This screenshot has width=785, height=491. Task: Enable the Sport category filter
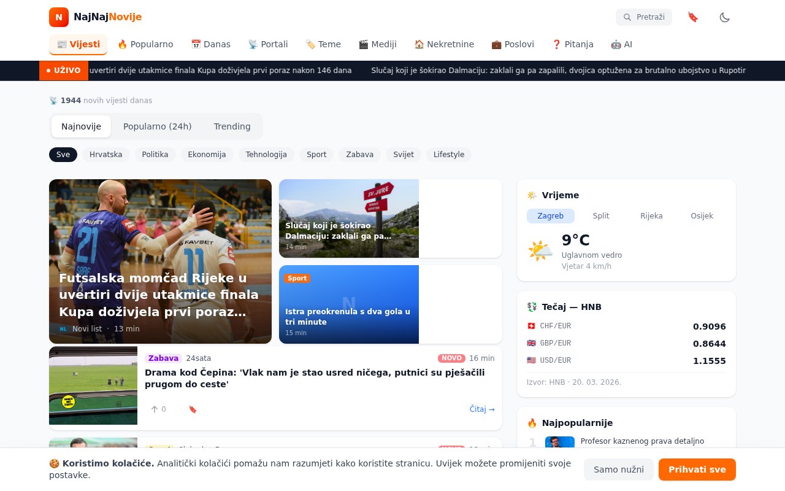[x=316, y=155]
